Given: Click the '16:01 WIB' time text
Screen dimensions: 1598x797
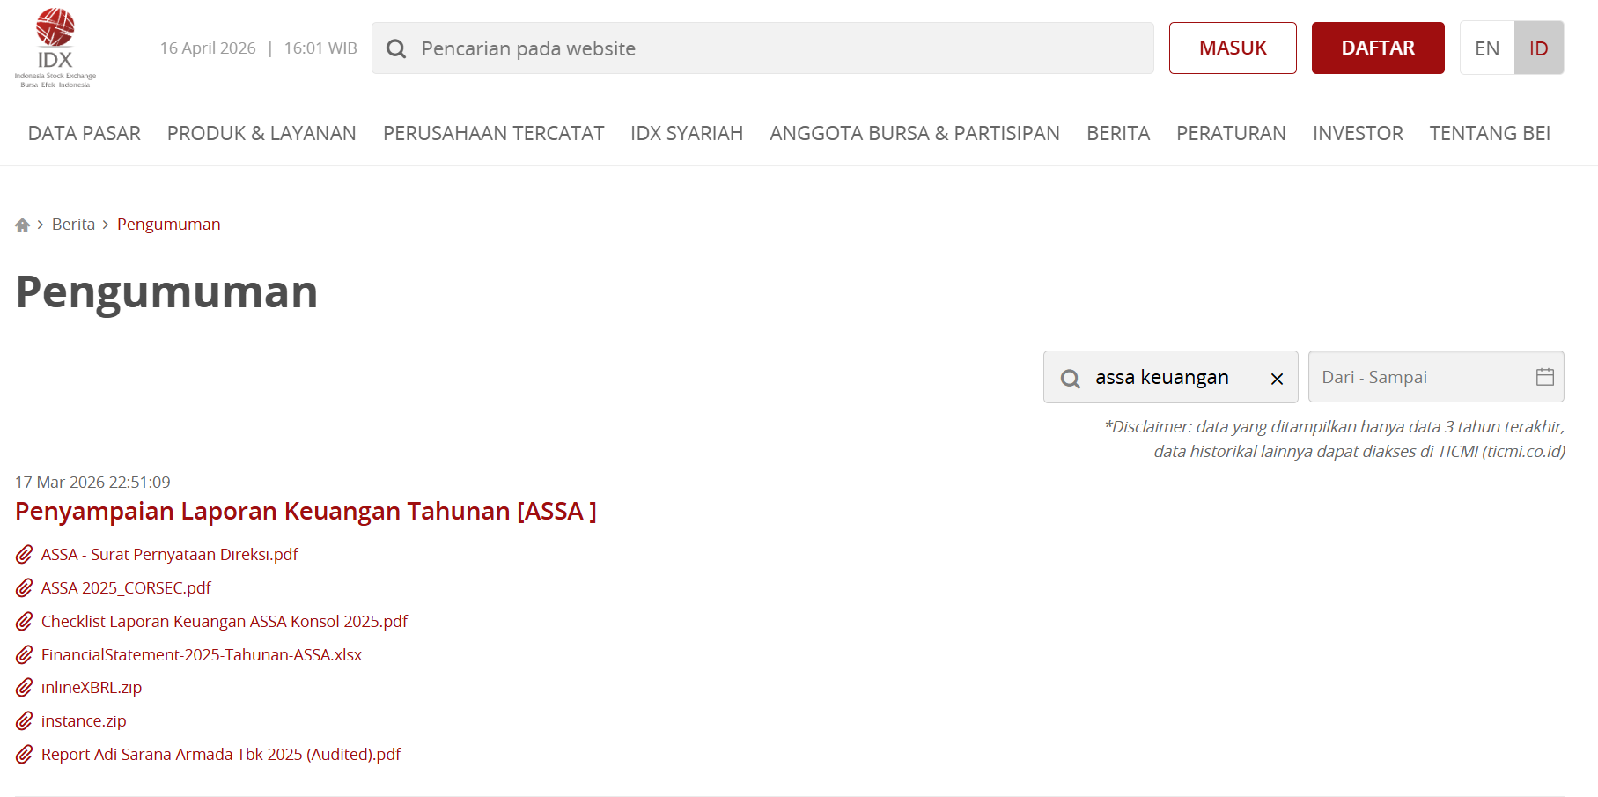Looking at the screenshot, I should pyautogui.click(x=320, y=48).
